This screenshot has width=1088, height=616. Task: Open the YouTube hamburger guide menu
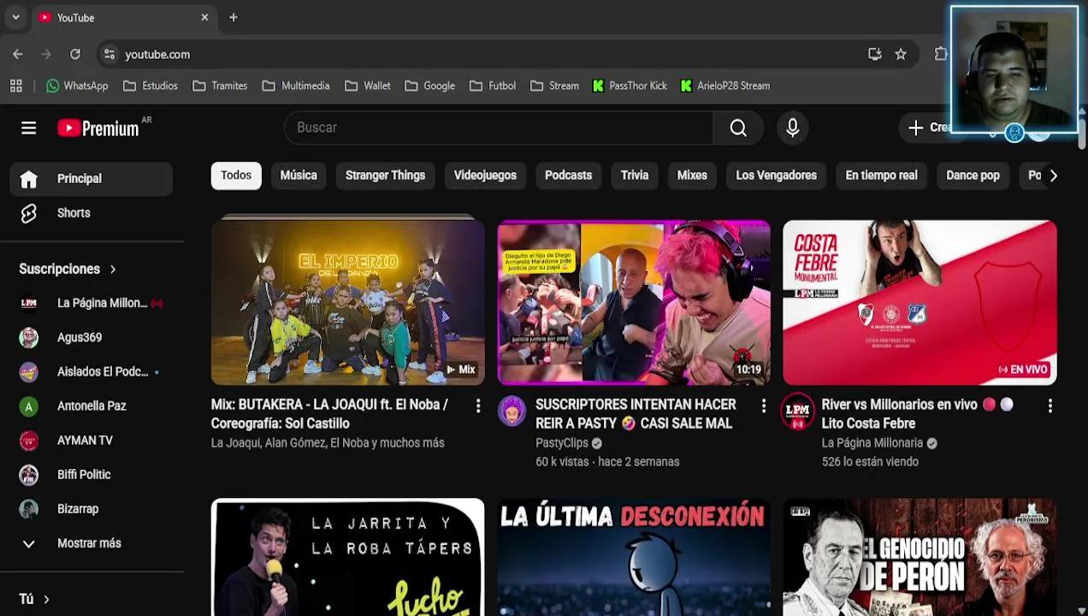(28, 128)
